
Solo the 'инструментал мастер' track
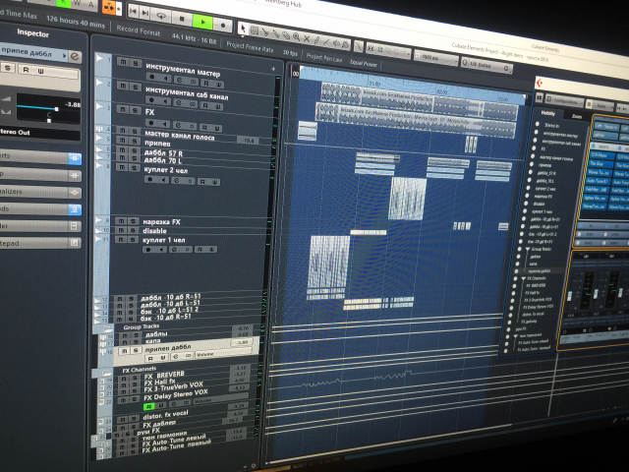coord(136,63)
